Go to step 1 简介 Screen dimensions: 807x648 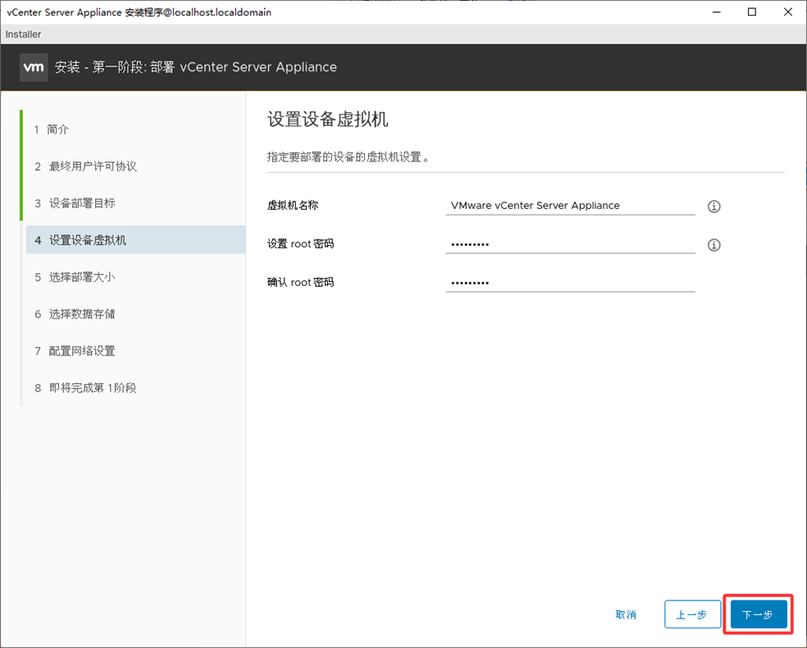coord(57,129)
